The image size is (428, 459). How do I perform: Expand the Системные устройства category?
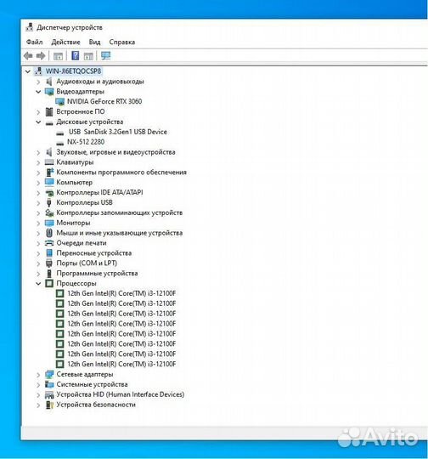(x=38, y=385)
